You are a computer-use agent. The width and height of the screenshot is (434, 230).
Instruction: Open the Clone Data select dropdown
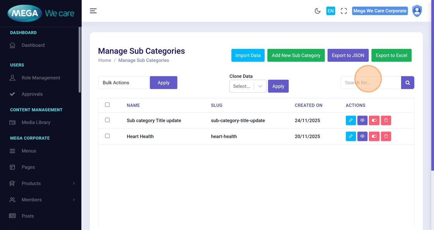pyautogui.click(x=248, y=86)
